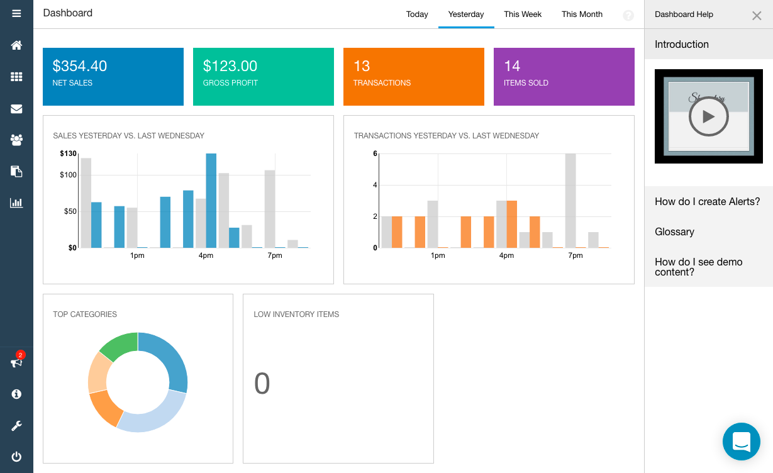Open the 'How do I create Alerts?' link

707,201
